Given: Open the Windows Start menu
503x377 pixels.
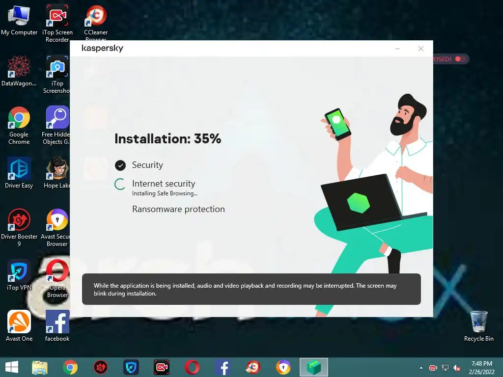Looking at the screenshot, I should (12, 367).
